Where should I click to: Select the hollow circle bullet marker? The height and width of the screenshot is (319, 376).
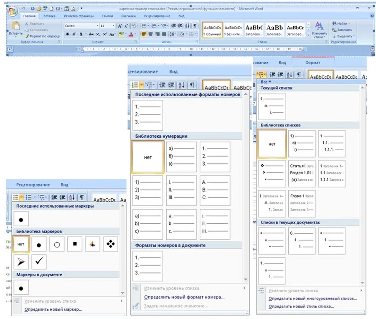click(57, 244)
